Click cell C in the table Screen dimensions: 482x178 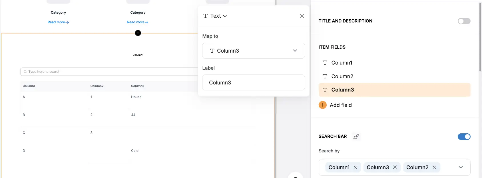tap(24, 133)
